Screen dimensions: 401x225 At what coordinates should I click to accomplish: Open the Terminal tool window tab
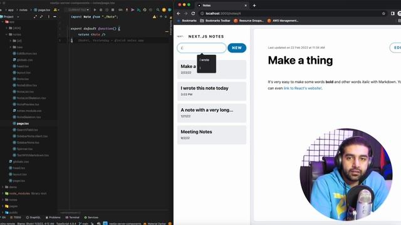click(x=73, y=217)
